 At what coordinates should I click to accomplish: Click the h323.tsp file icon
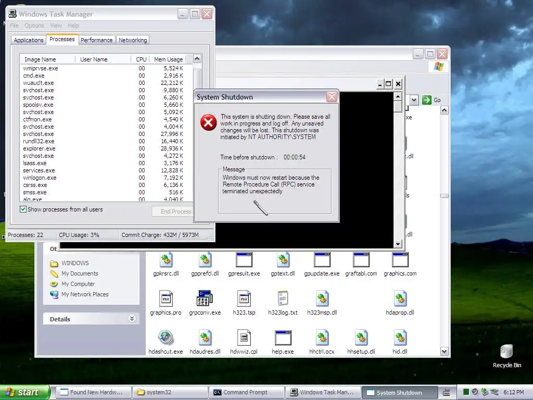pyautogui.click(x=244, y=298)
